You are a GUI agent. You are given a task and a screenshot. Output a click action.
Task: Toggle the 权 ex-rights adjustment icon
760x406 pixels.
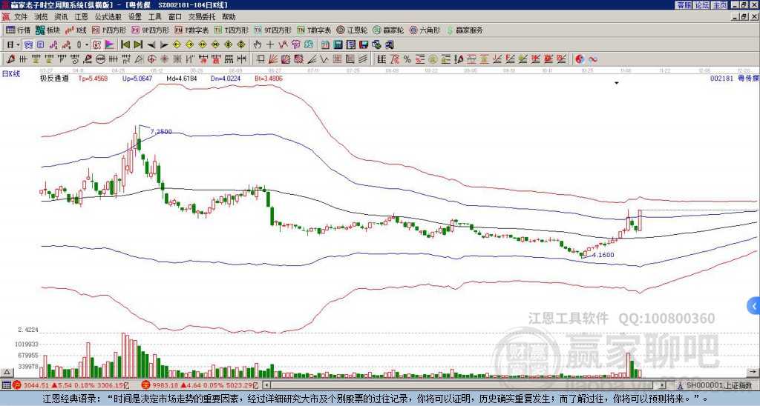click(x=96, y=45)
